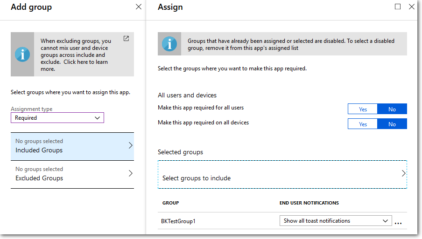This screenshot has height=239, width=422.
Task: Open the Assignment type dropdown
Action: [57, 118]
